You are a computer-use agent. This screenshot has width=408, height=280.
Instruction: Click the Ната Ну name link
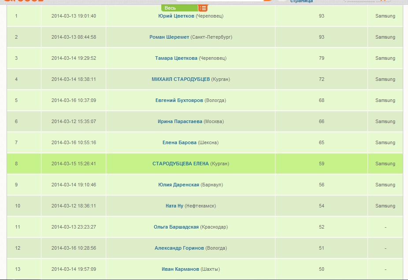coord(174,206)
